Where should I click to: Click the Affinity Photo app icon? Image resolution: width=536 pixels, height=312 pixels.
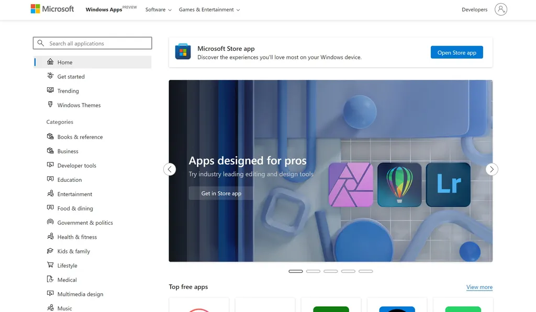(x=351, y=184)
